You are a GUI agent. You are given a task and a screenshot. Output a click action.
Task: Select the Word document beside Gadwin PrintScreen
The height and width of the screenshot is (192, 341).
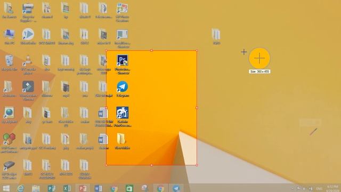tap(103, 113)
